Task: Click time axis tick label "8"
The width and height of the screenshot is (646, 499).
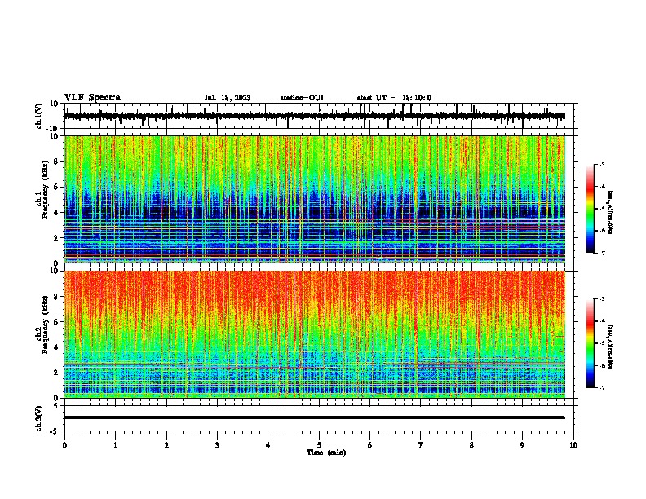Action: (x=471, y=445)
